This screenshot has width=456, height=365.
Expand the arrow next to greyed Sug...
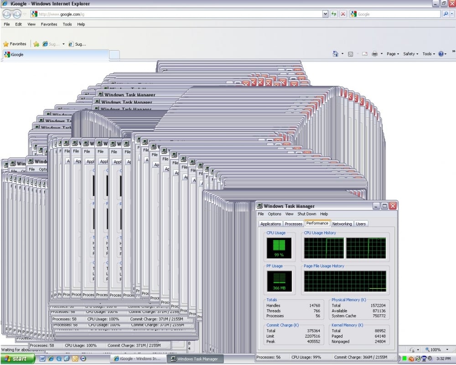[63, 44]
